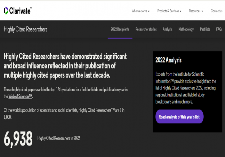
Task: Click Read analysis of this year's list button
Action: pos(179,117)
